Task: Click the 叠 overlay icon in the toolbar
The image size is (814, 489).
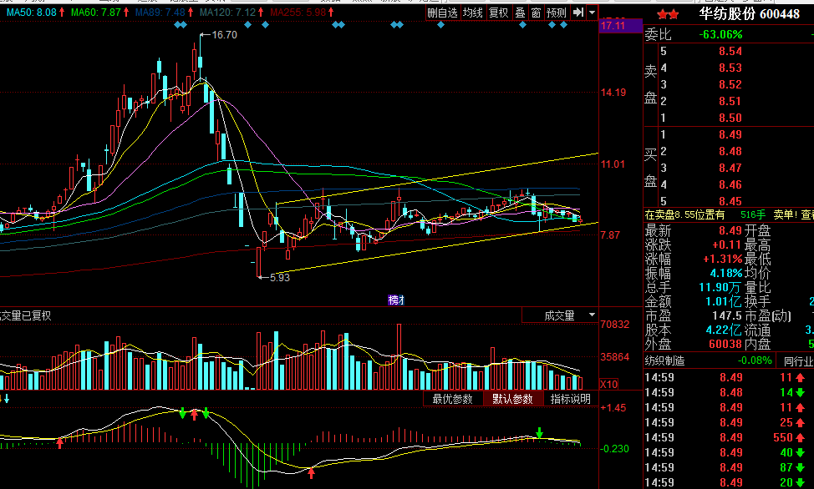Action: 519,13
